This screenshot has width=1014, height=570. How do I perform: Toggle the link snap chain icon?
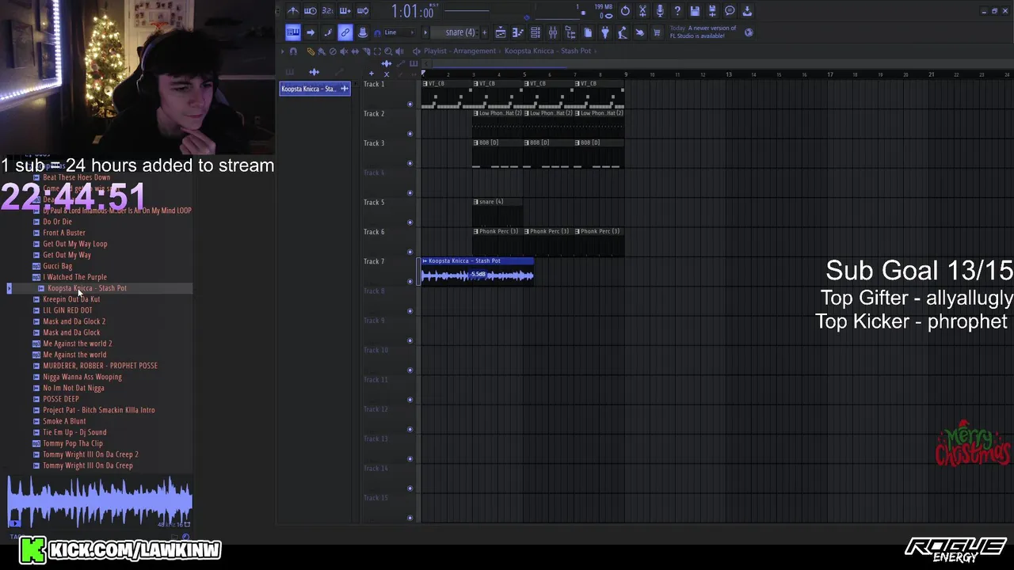click(345, 32)
